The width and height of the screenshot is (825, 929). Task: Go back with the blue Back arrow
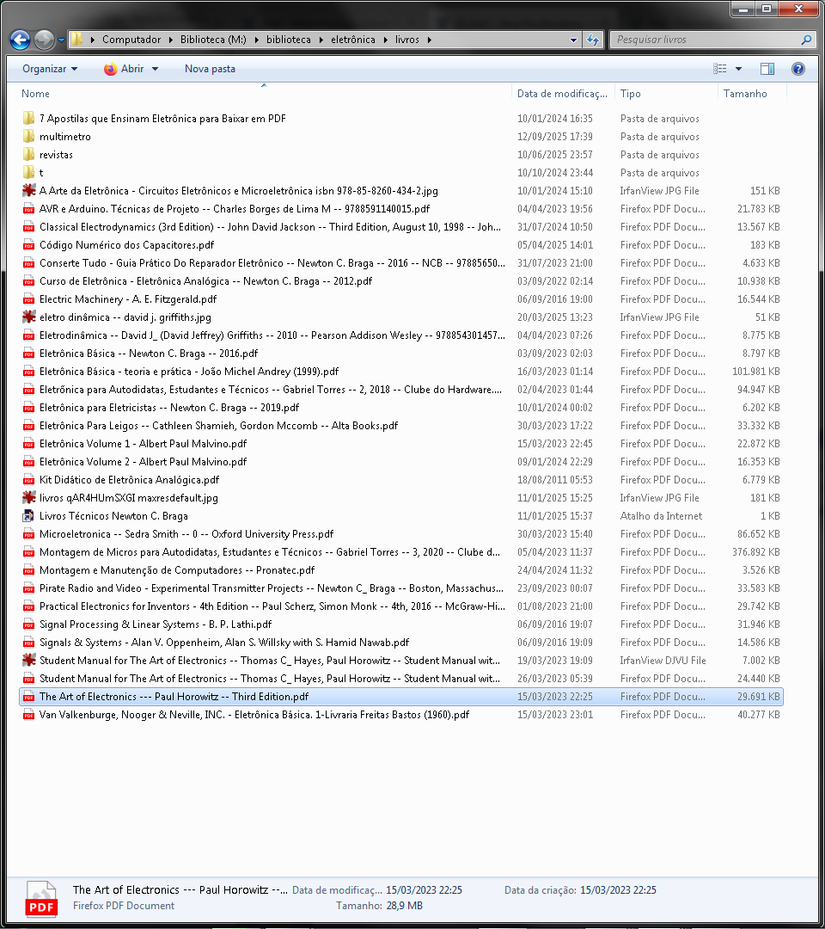point(20,40)
